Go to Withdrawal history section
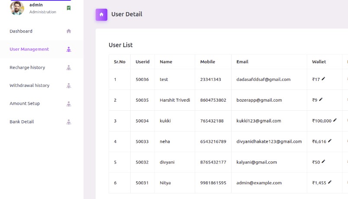 tap(29, 85)
